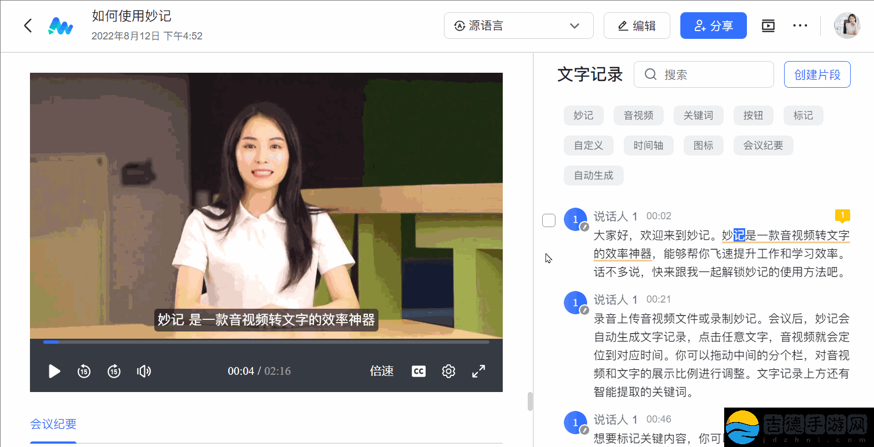The height and width of the screenshot is (447, 874).
Task: Click the blue 分享 share button
Action: click(713, 26)
